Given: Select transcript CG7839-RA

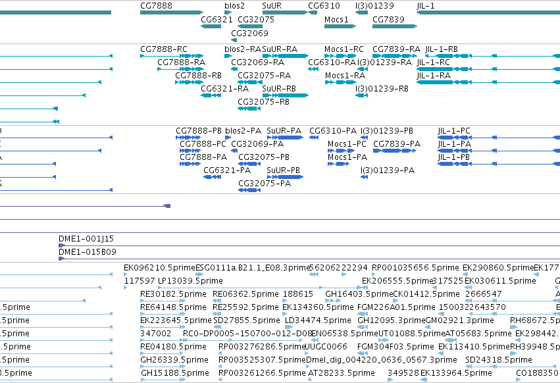Looking at the screenshot, I should point(395,56).
